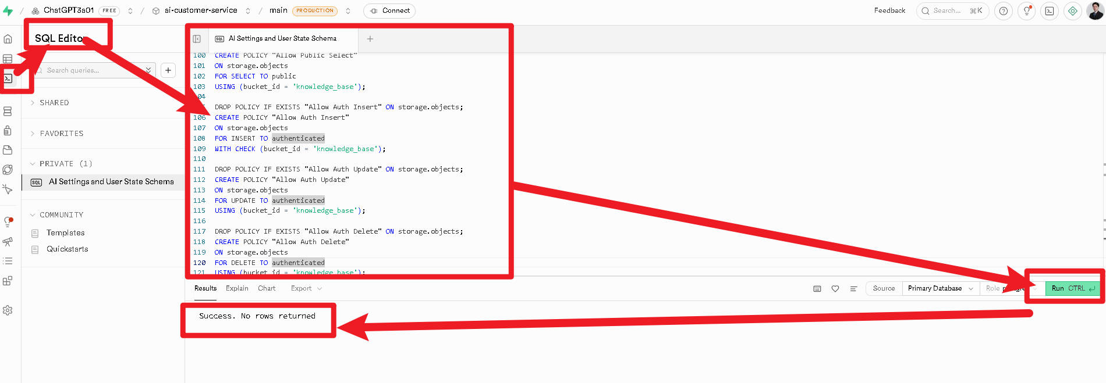Open the user profile avatar

click(1096, 11)
